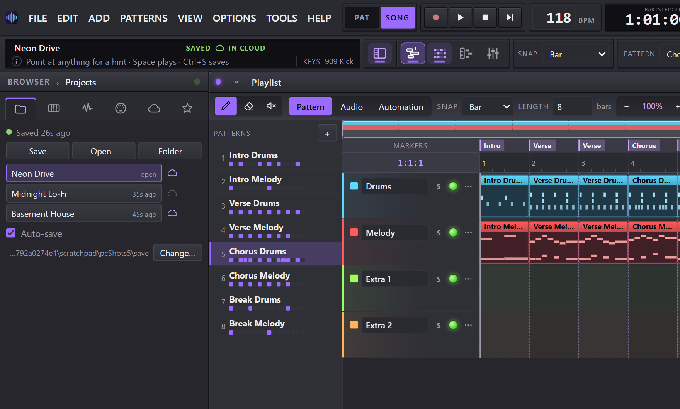Select the pencil draw tool

pos(226,106)
